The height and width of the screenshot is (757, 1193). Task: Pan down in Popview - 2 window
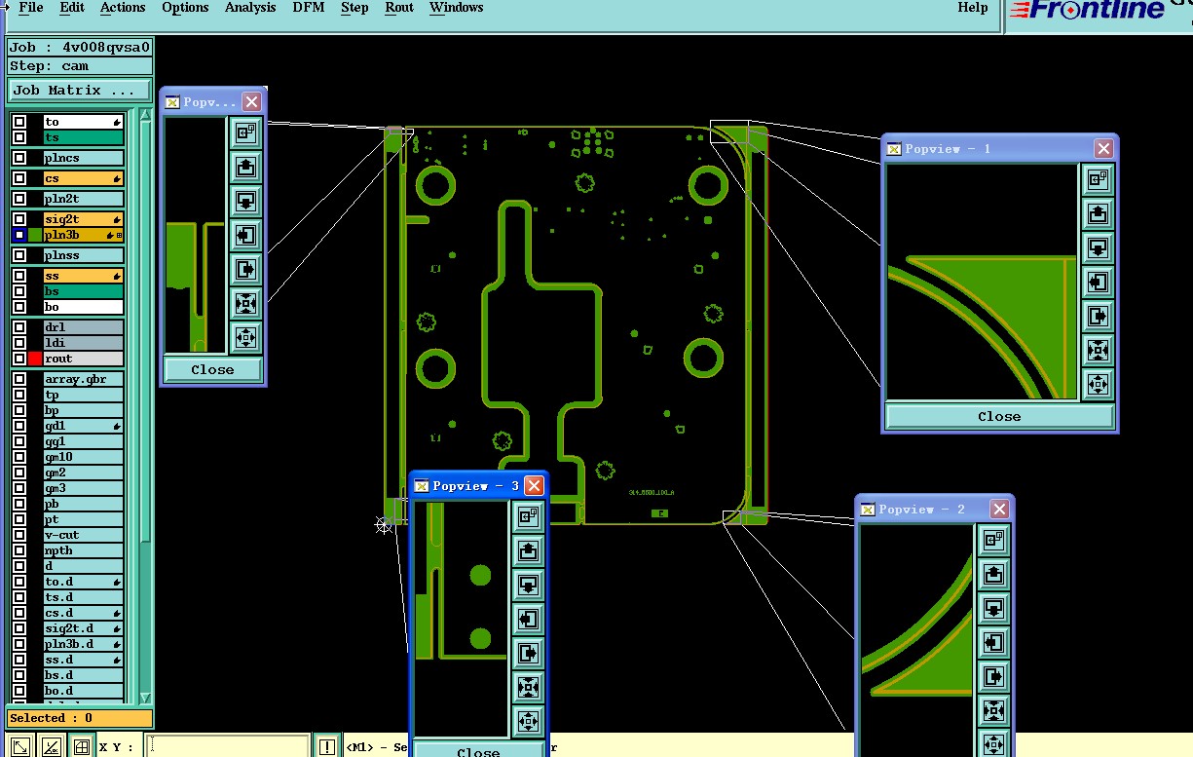tap(993, 607)
